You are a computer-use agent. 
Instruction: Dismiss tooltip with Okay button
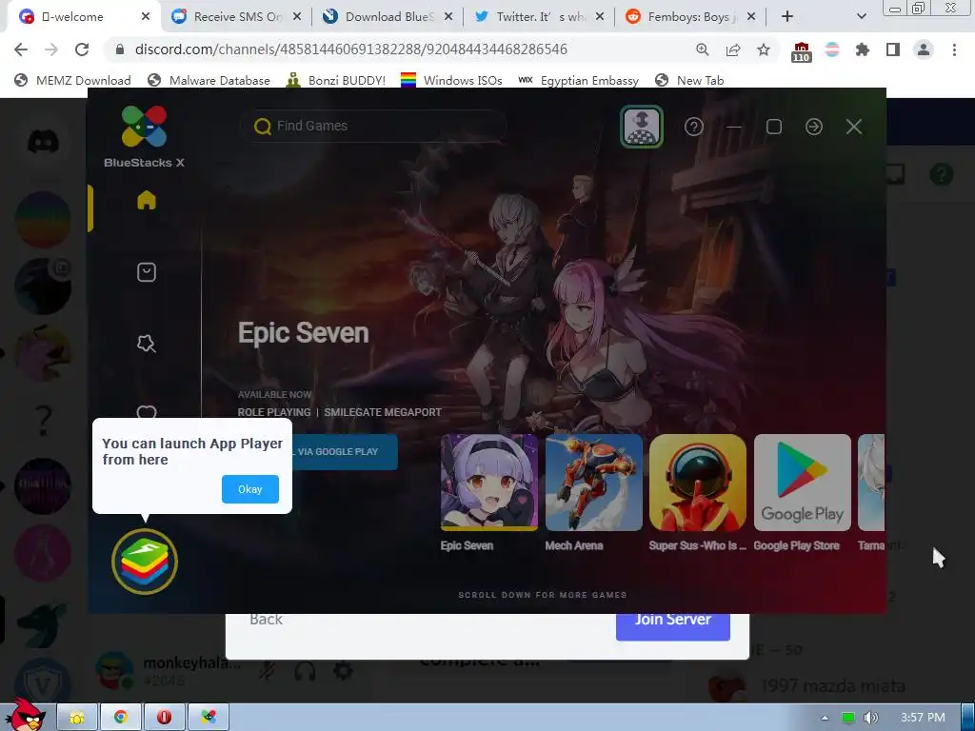(250, 489)
